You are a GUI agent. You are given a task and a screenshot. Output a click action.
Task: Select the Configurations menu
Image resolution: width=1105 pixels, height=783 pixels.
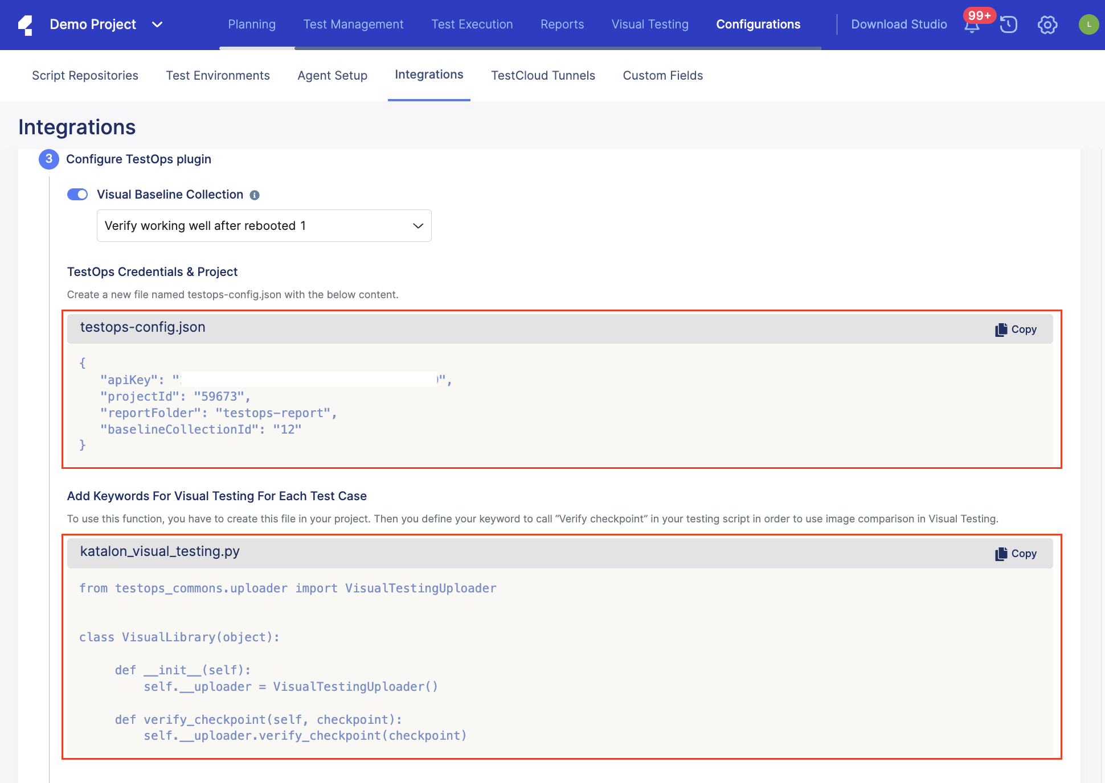[x=758, y=24]
